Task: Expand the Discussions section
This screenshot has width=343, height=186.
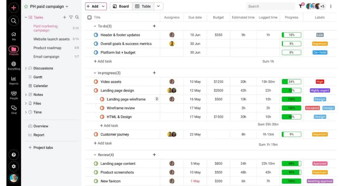Action: click(x=26, y=68)
